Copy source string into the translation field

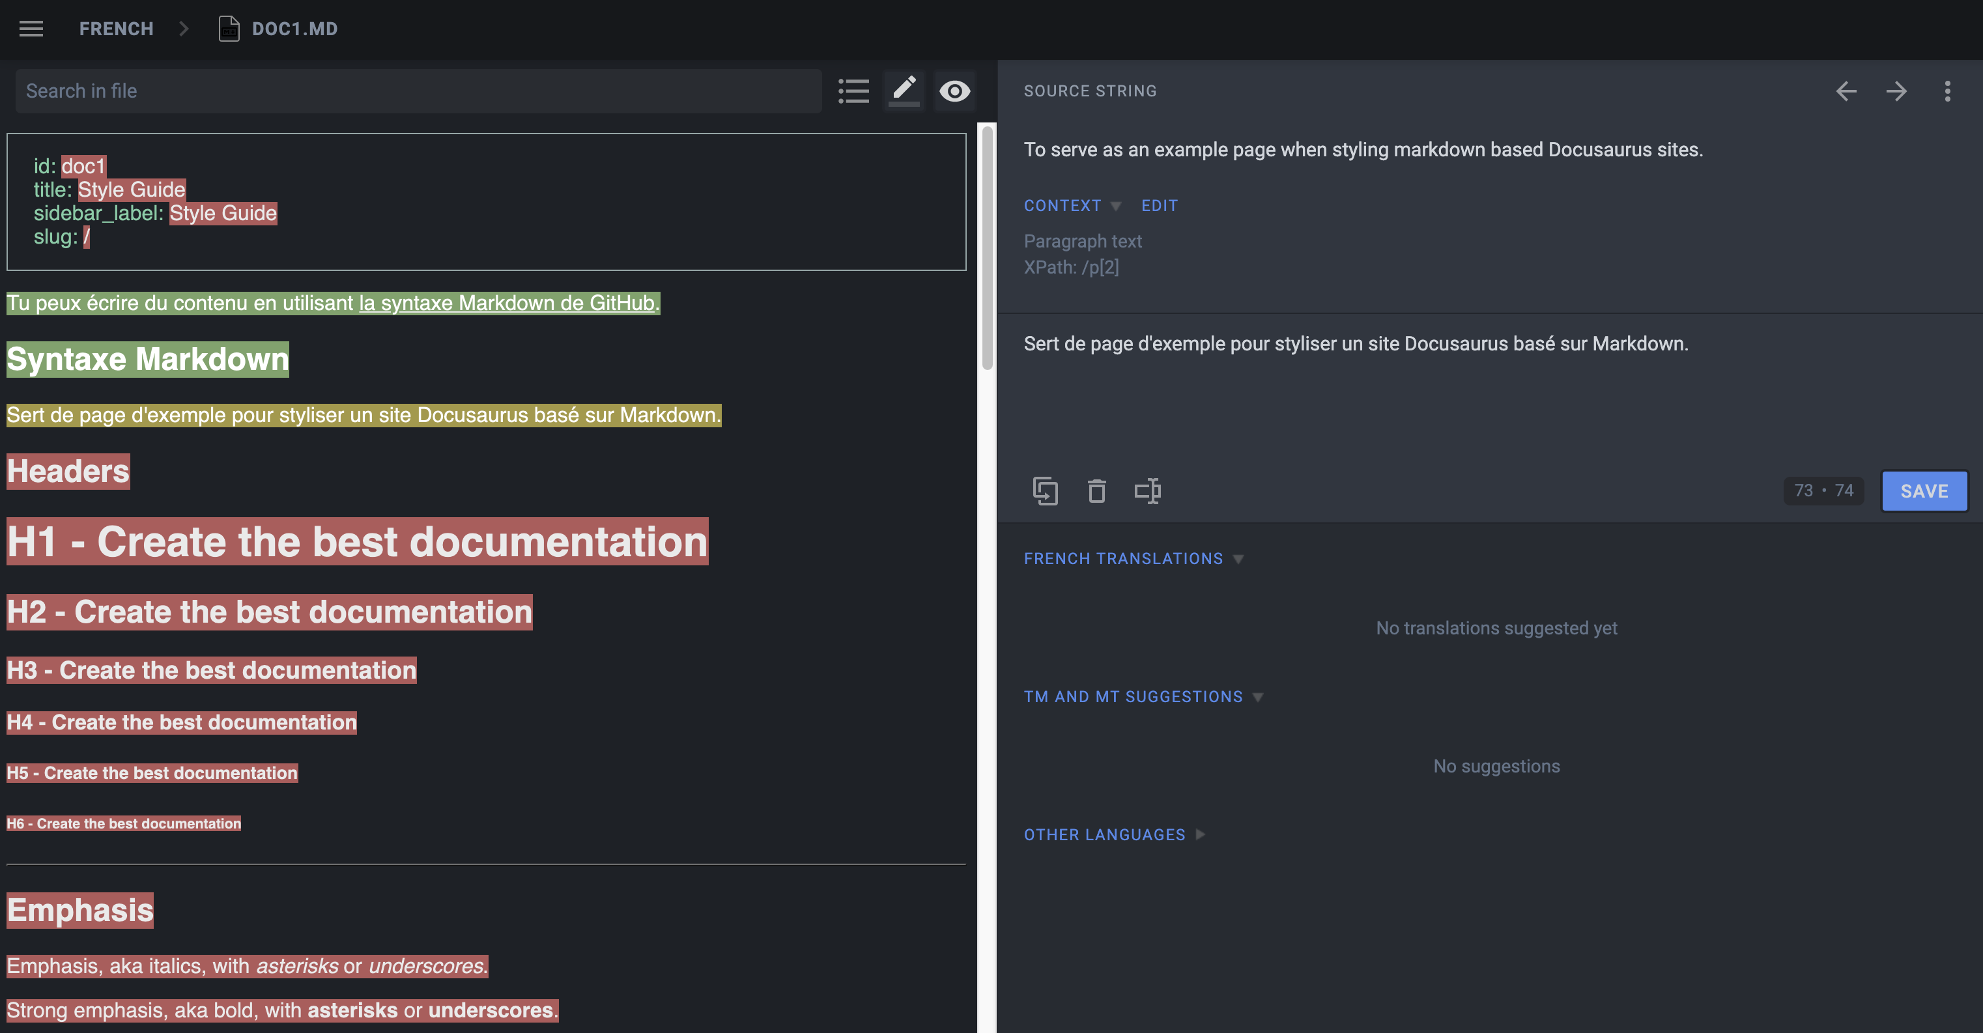pos(1046,490)
